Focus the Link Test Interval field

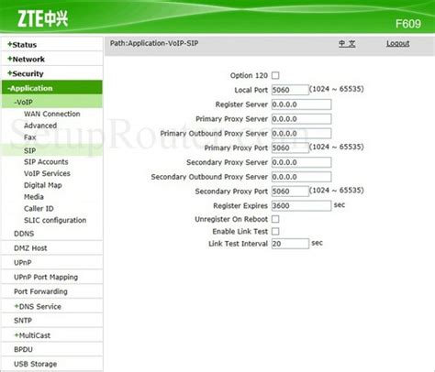290,244
